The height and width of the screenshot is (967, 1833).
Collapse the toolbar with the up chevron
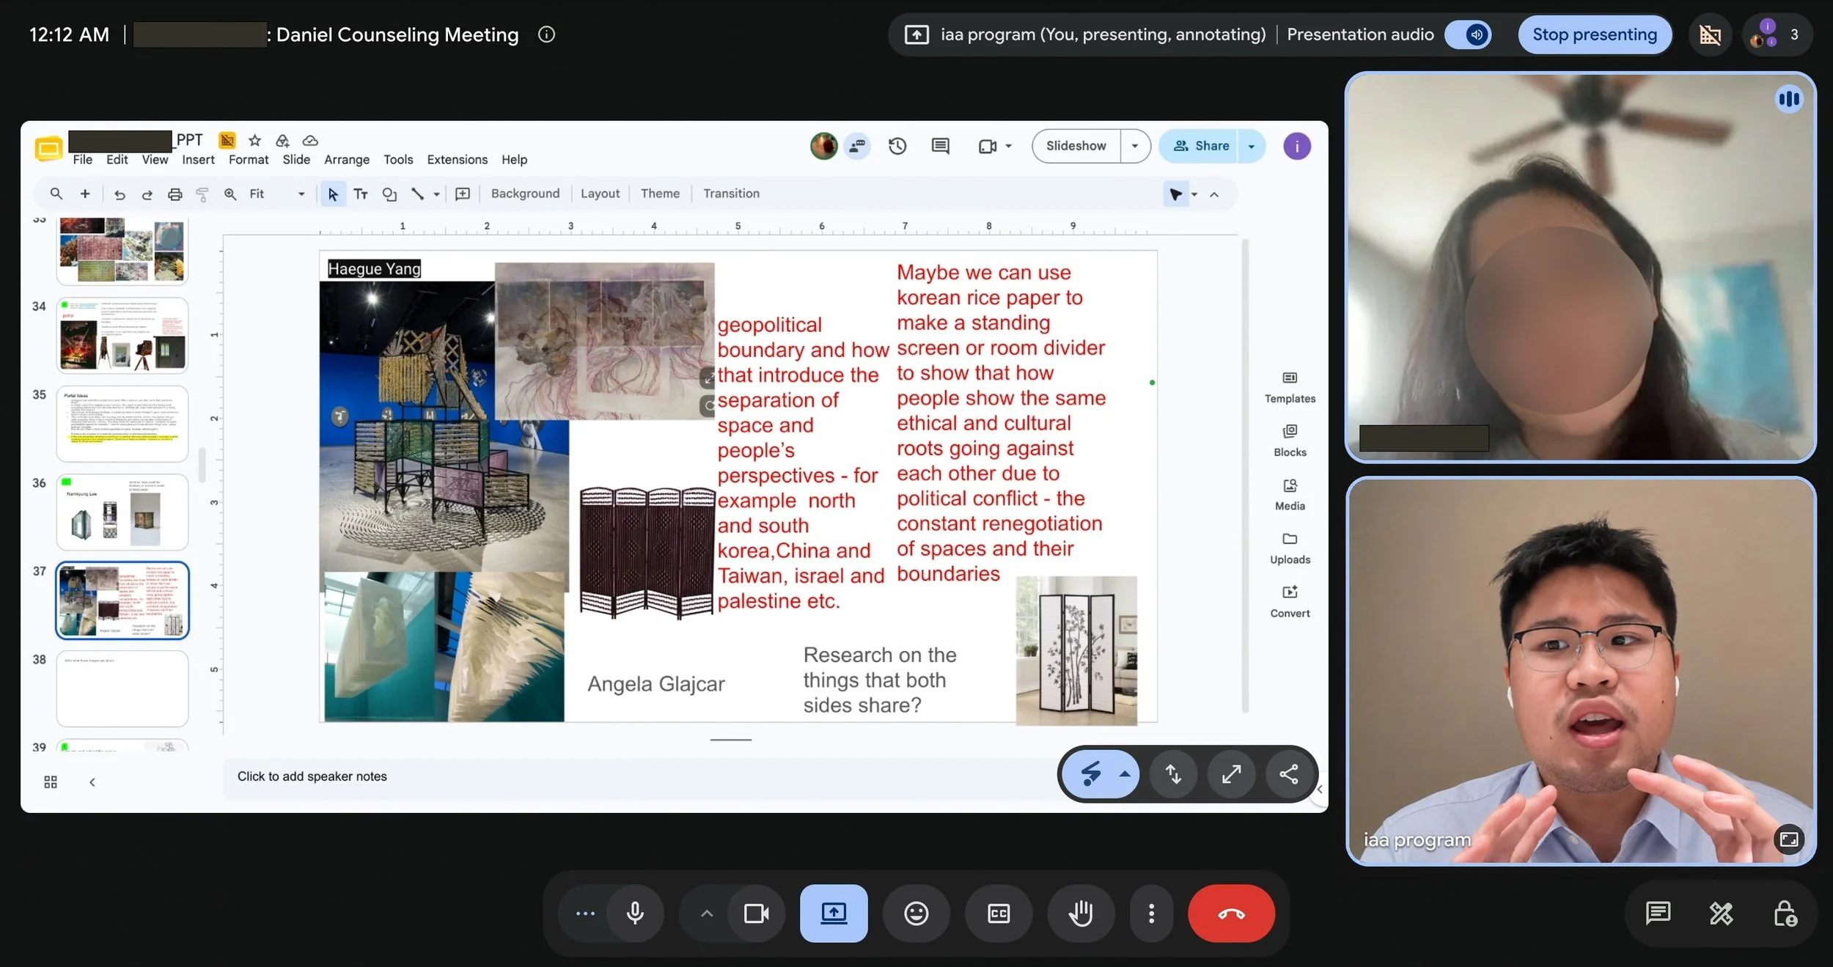[1214, 194]
